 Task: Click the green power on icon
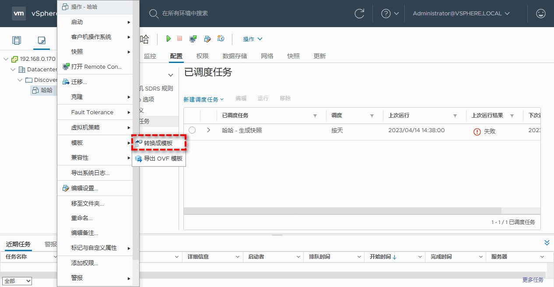click(x=168, y=39)
